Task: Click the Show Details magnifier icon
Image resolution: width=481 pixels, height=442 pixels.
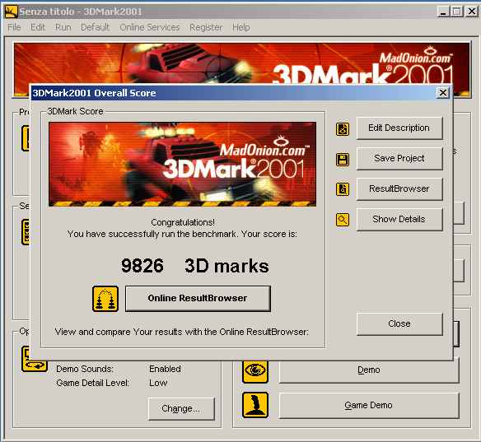Action: [x=343, y=220]
